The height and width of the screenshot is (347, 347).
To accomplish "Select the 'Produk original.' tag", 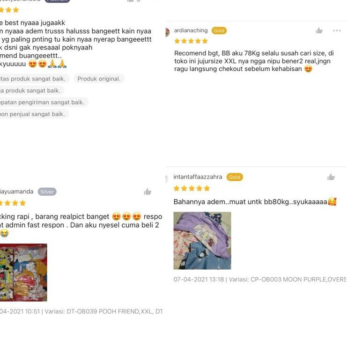I will pos(99,79).
